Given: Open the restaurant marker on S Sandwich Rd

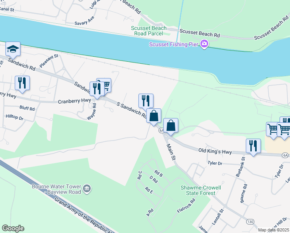Looking at the screenshot, I should (146, 101).
